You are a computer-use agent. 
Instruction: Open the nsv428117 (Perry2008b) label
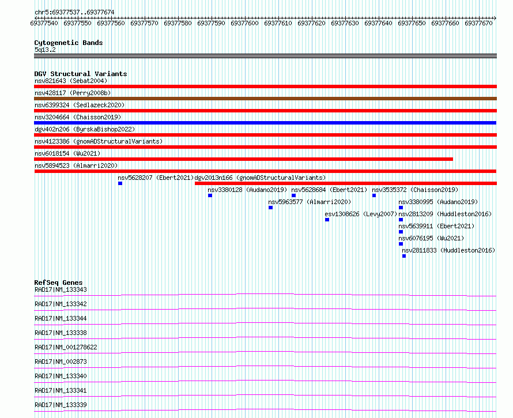[73, 93]
